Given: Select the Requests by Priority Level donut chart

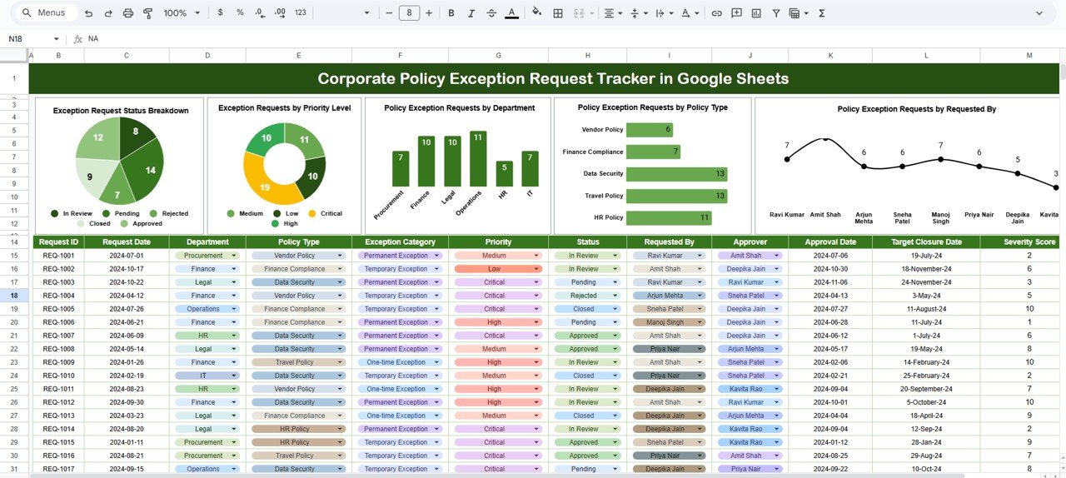Looking at the screenshot, I should coord(284,165).
